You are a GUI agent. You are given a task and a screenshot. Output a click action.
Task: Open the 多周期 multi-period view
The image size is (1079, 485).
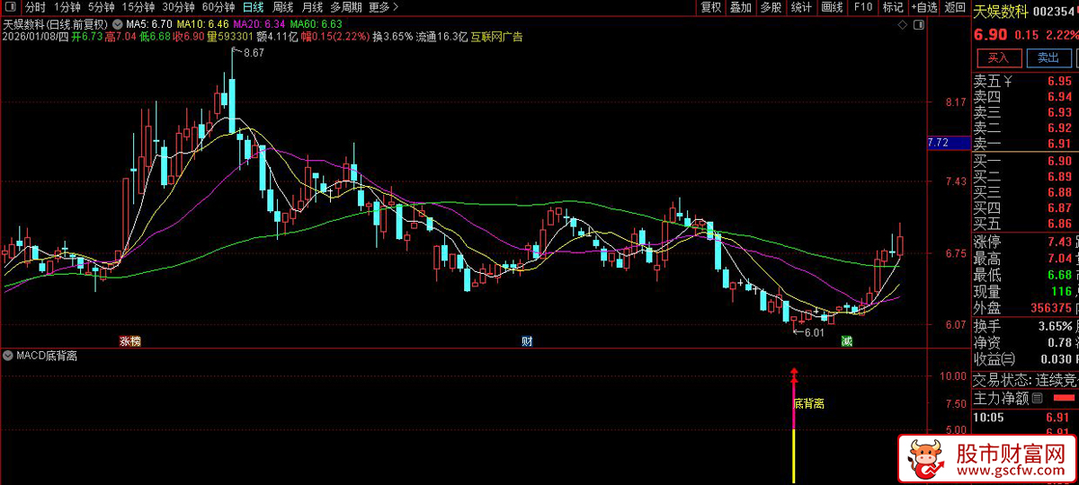tap(346, 7)
